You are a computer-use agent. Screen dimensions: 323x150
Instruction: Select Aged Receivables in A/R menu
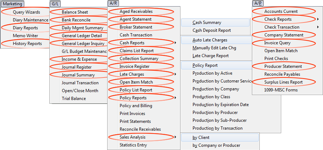[136, 11]
